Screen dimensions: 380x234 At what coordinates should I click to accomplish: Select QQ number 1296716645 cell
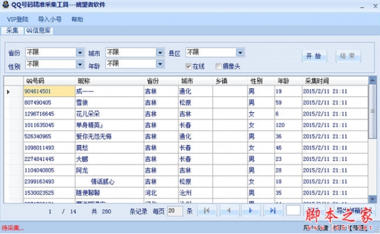point(49,114)
